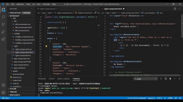Open right.component.css in explorer
This screenshot has height=102, width=183.
point(23,49)
